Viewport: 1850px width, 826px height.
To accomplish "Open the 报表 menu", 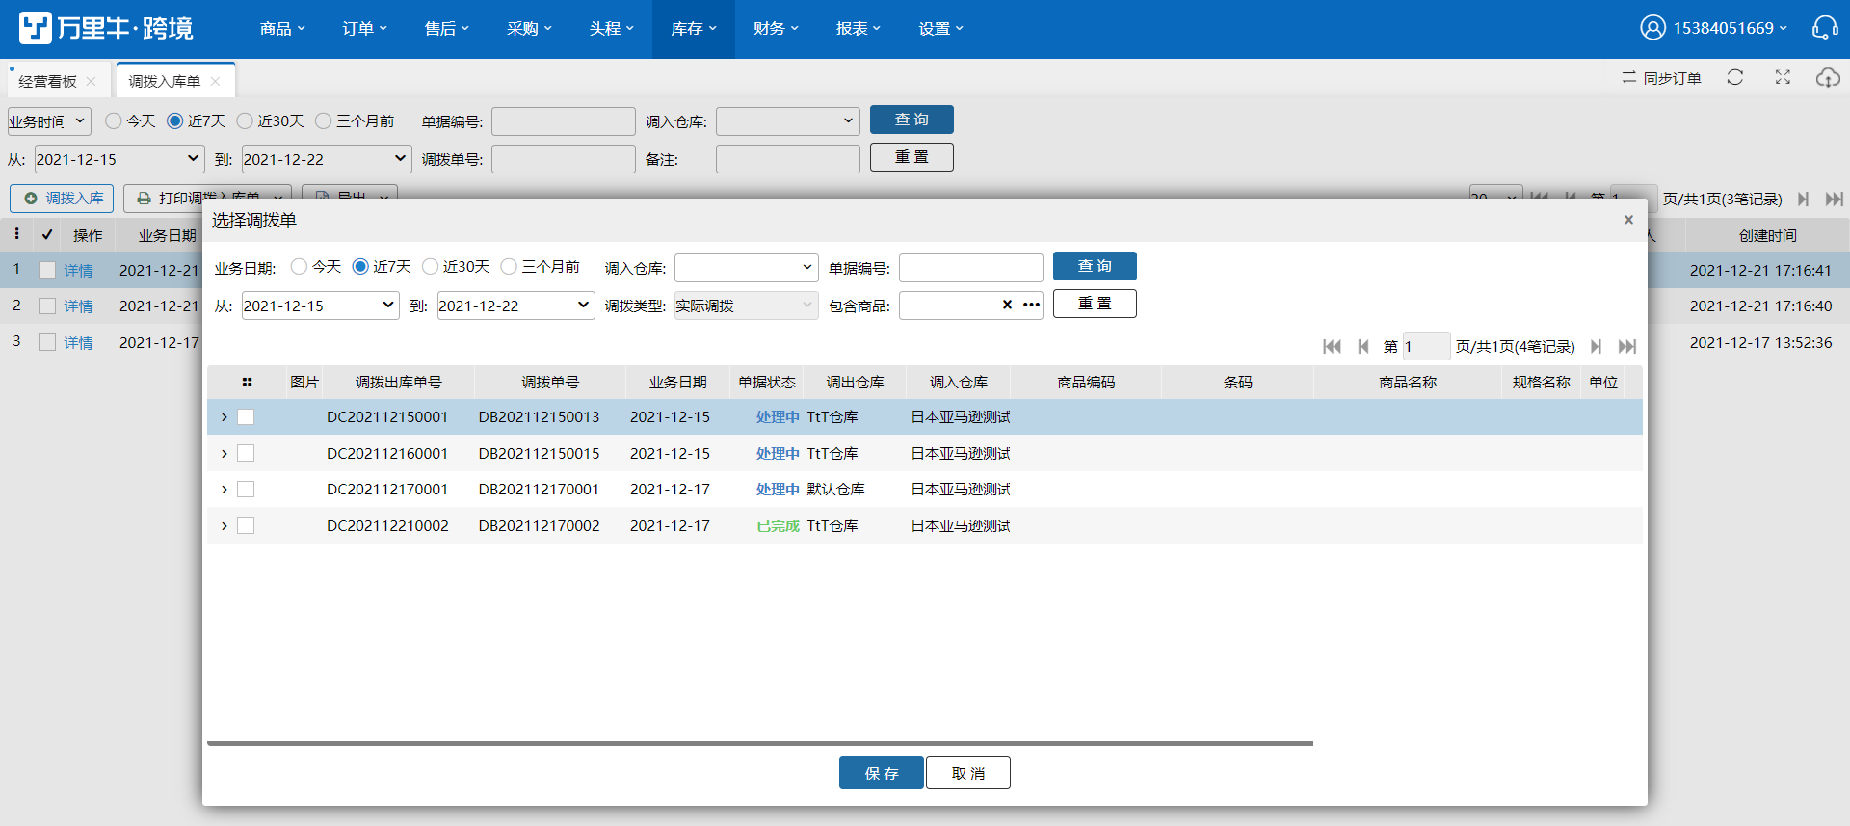I will coord(859,29).
